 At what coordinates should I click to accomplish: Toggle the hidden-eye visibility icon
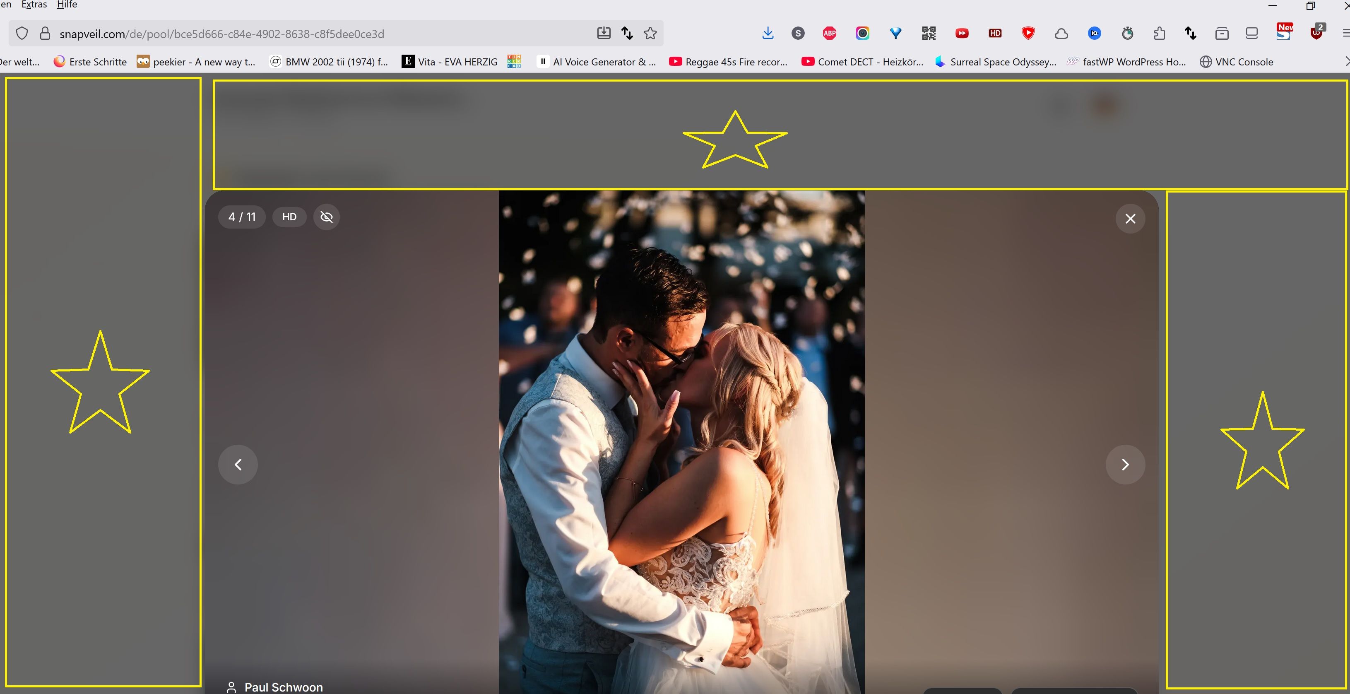click(x=327, y=217)
